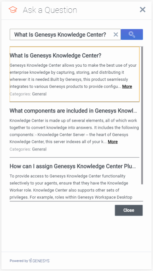Expand More link in first result
This screenshot has width=153, height=271.
[127, 86]
